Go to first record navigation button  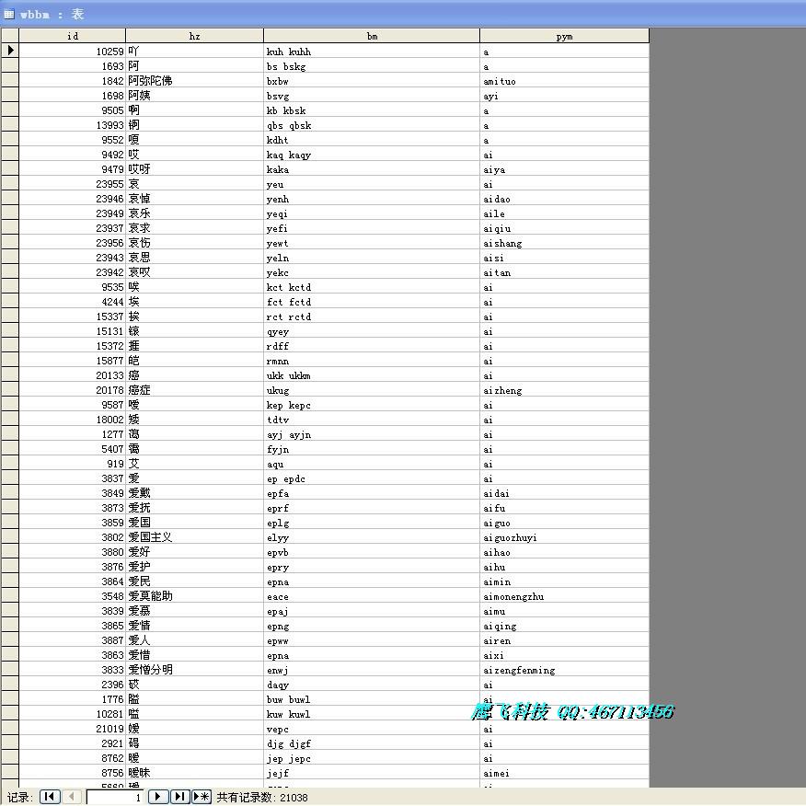tap(50, 797)
